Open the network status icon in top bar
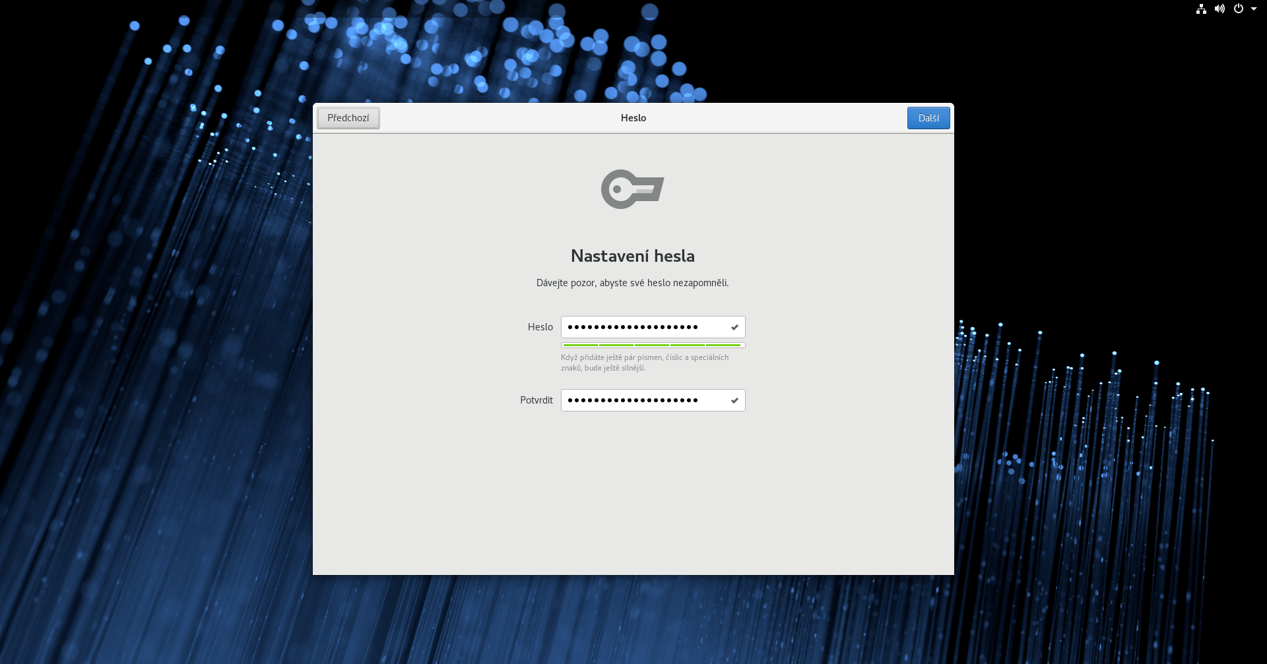The height and width of the screenshot is (664, 1267). coord(1201,9)
